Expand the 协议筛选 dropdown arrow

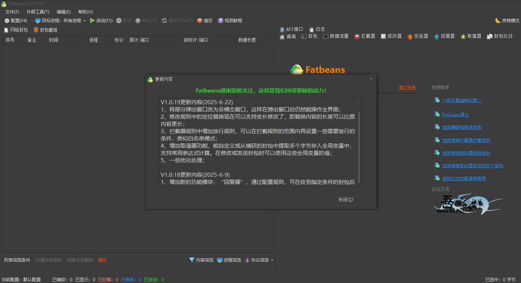pos(272,260)
